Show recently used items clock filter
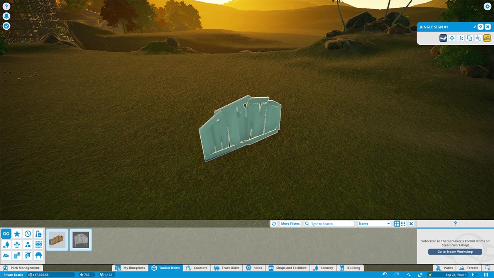 (x=28, y=234)
